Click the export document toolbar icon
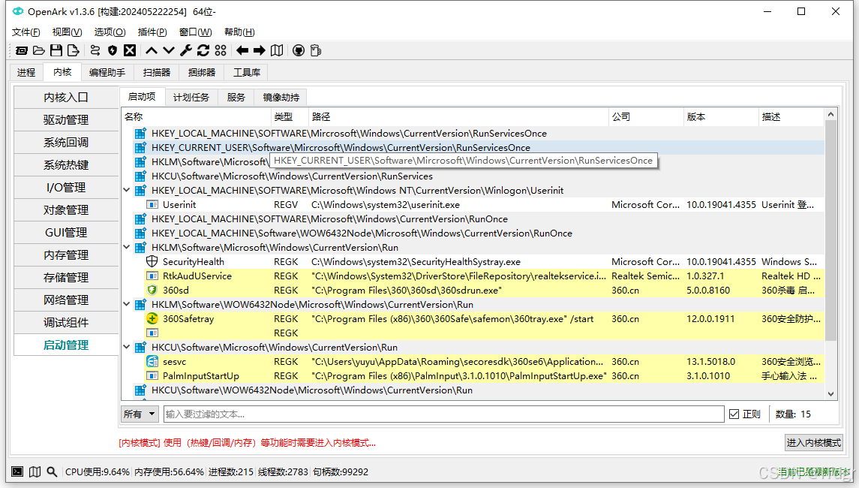This screenshot has height=488, width=859. click(73, 50)
